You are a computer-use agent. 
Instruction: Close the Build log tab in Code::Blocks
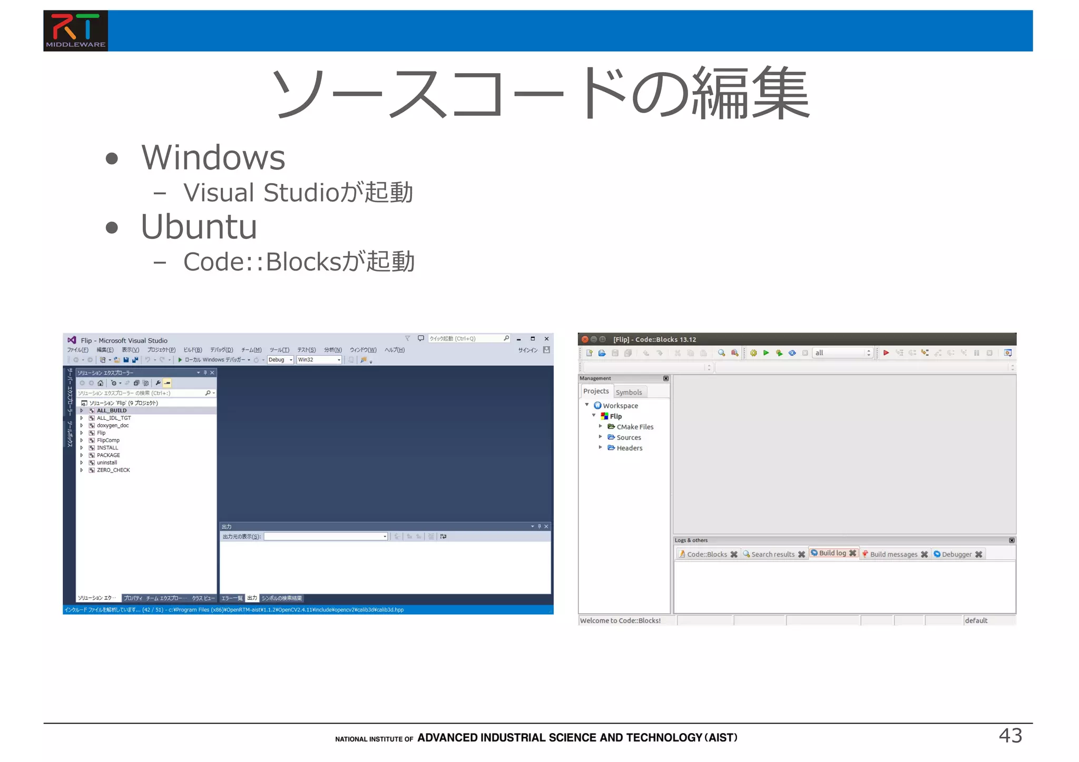click(852, 553)
